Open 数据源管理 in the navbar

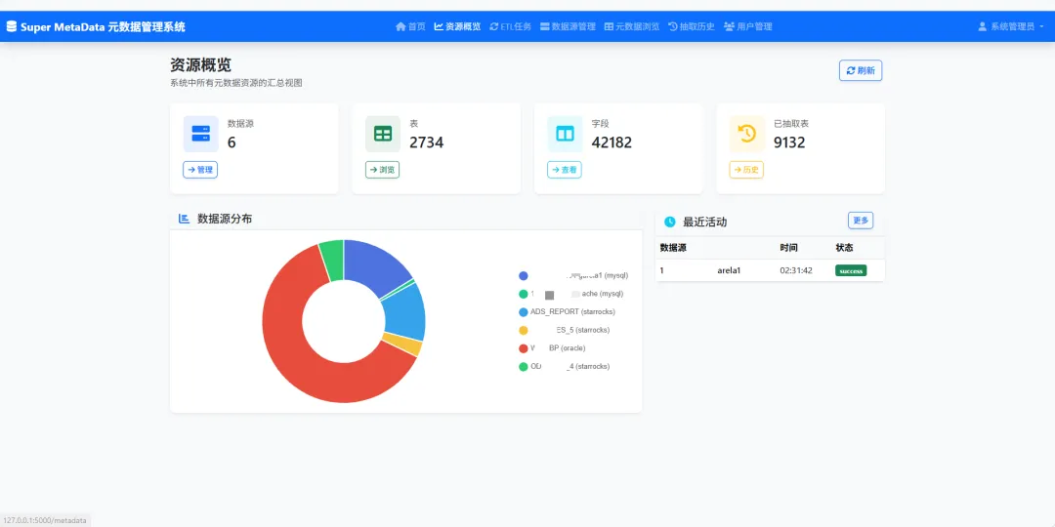568,27
